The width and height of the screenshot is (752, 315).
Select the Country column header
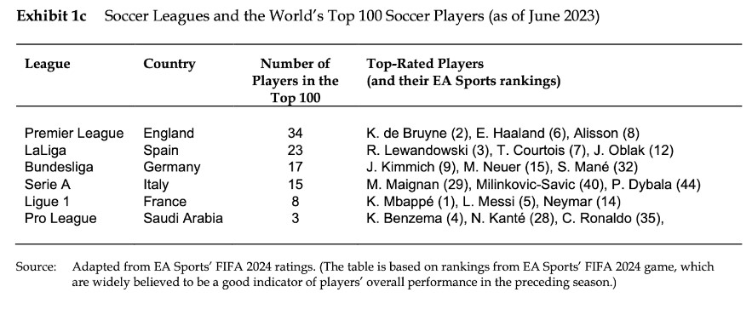coord(169,64)
